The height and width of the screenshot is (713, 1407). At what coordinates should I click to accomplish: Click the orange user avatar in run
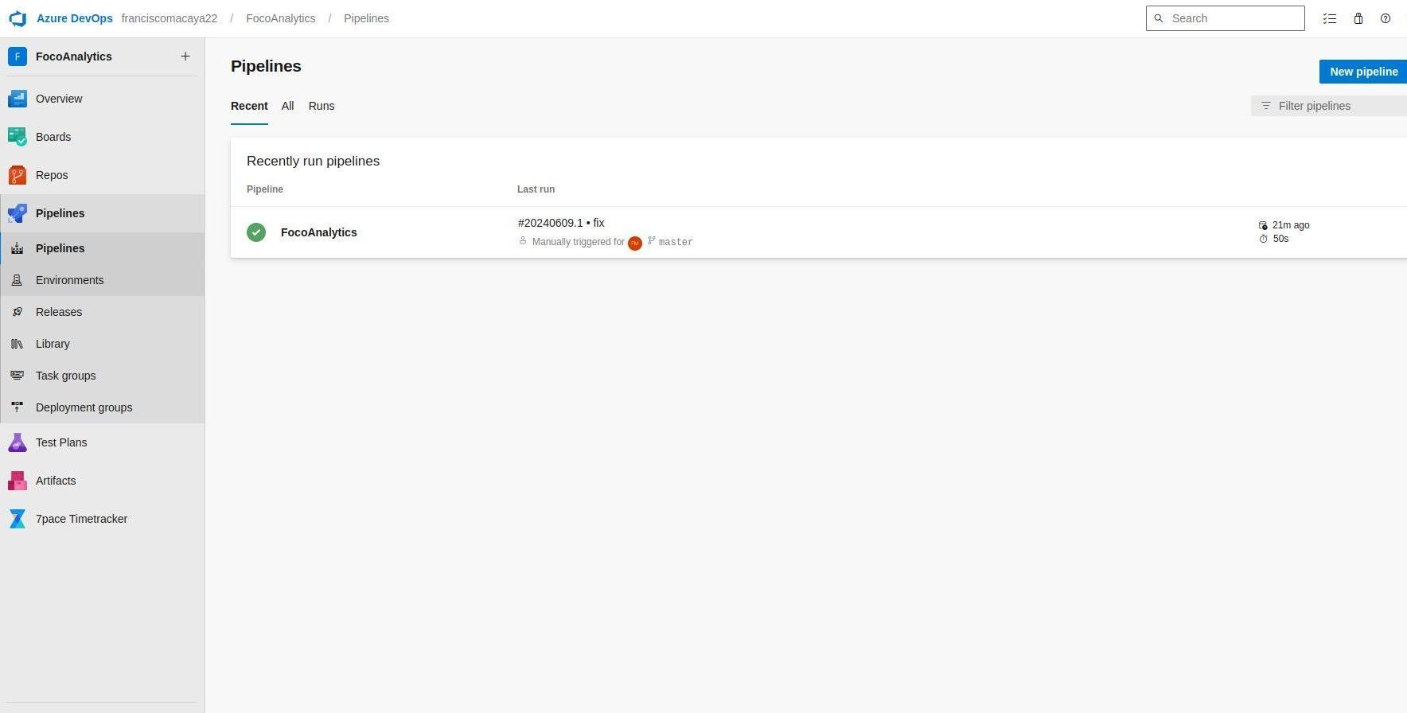pos(635,244)
